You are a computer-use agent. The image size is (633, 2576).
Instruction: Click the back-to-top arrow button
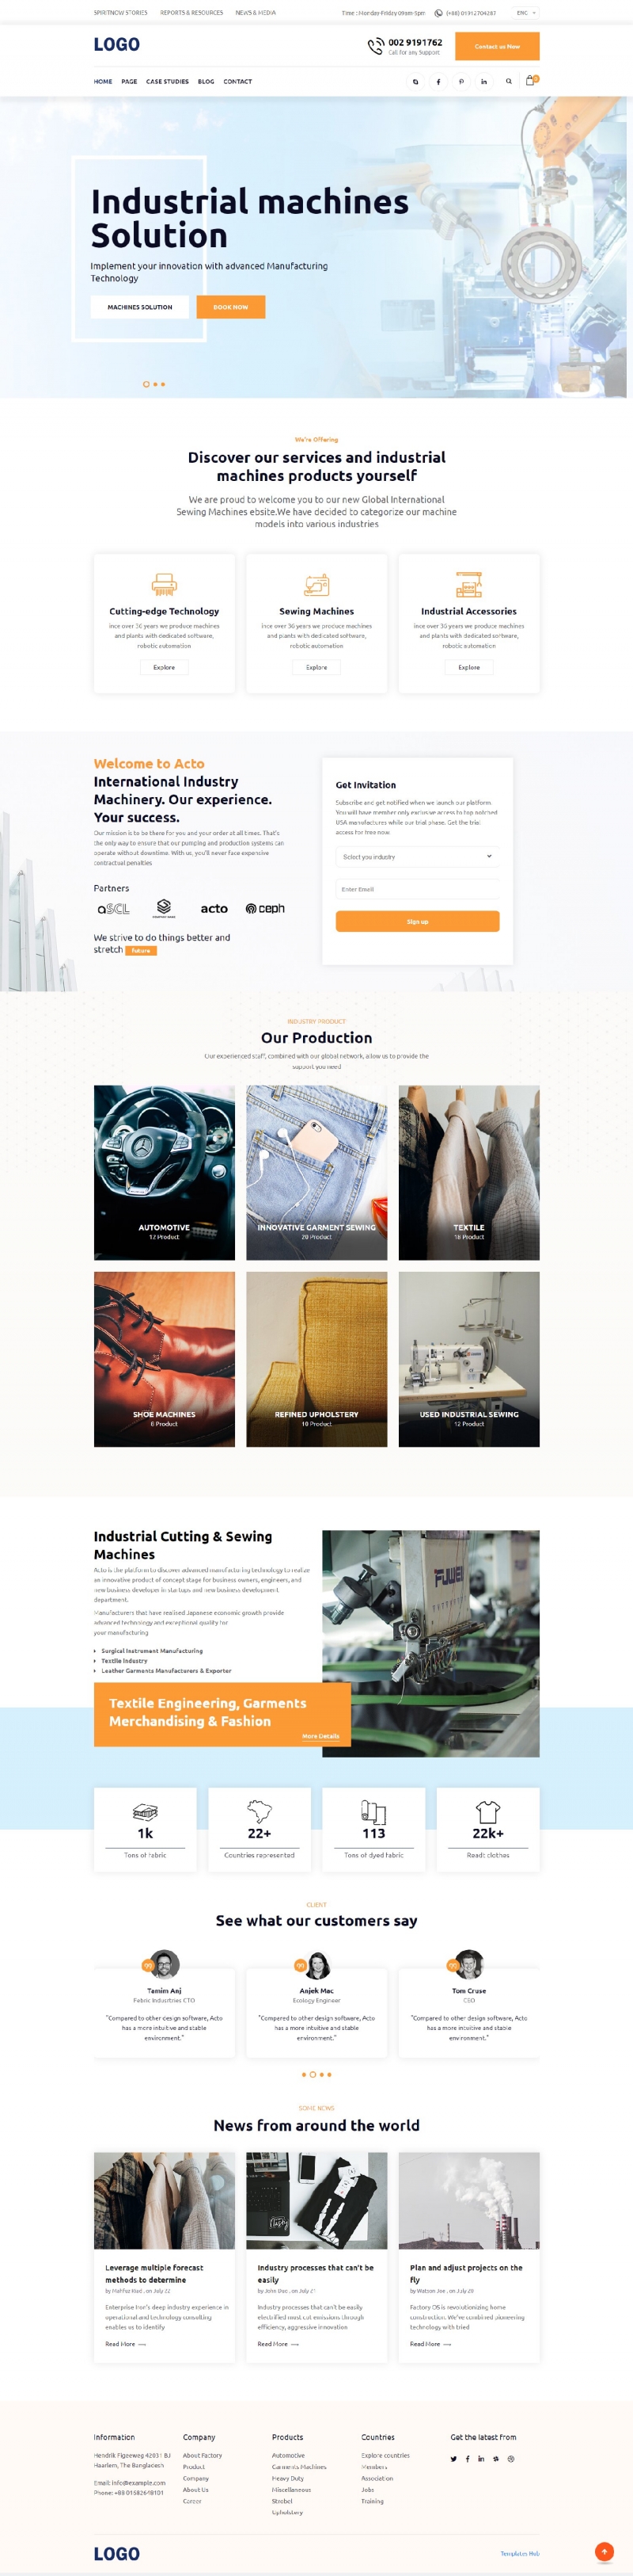point(604,2551)
